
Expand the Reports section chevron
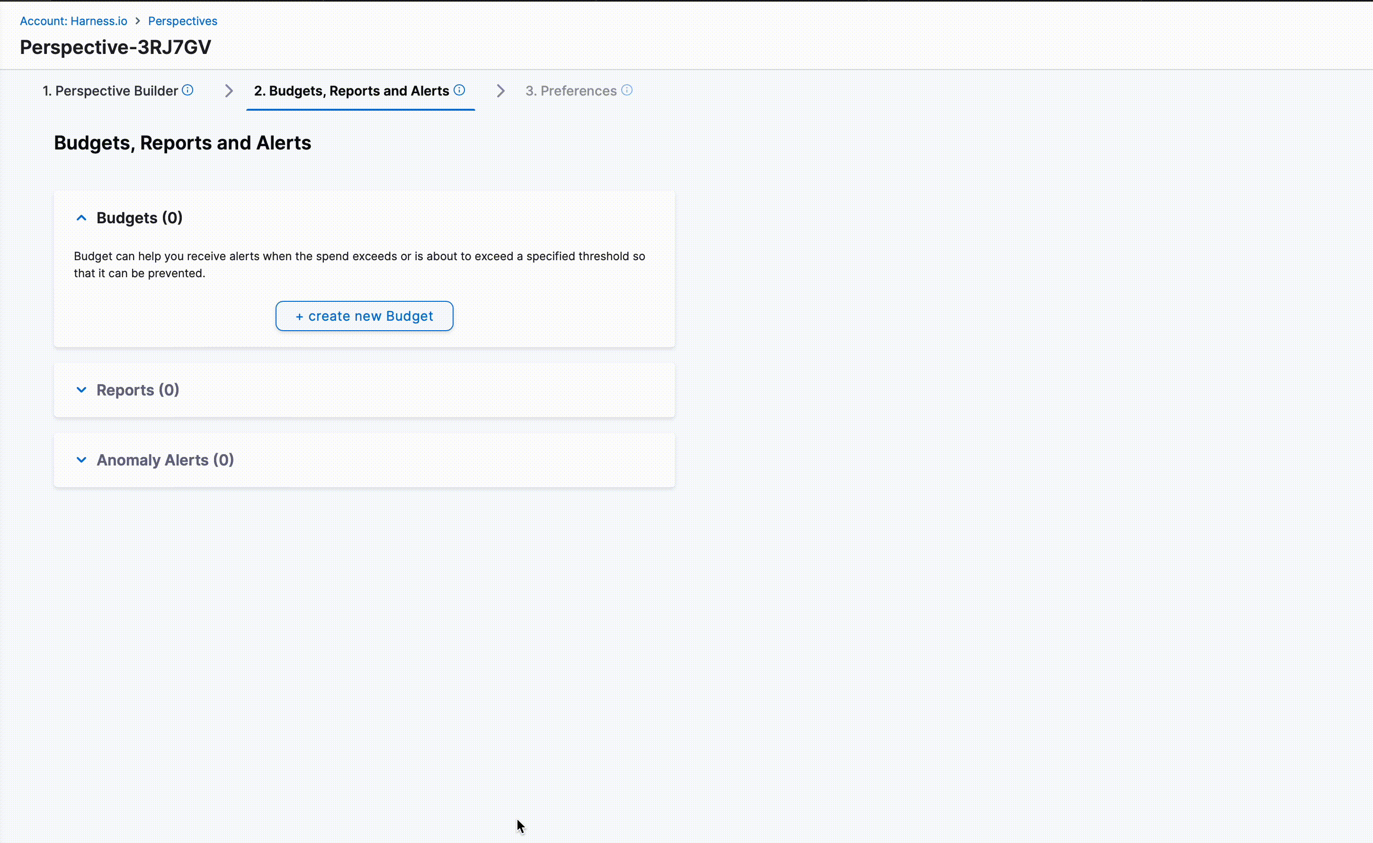[x=81, y=390]
